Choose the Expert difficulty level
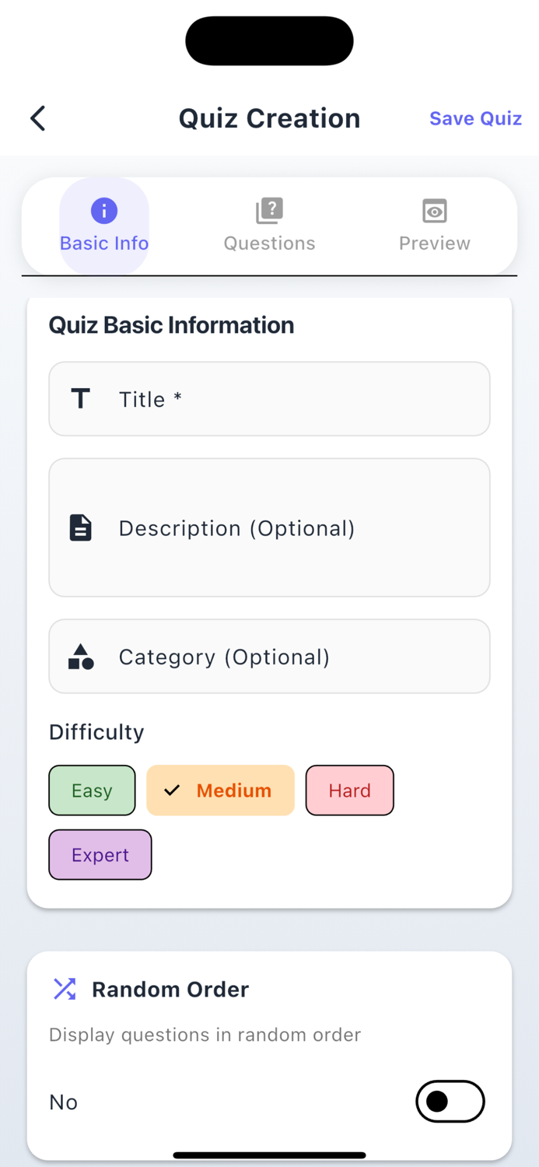Viewport: 539px width, 1167px height. pyautogui.click(x=100, y=854)
